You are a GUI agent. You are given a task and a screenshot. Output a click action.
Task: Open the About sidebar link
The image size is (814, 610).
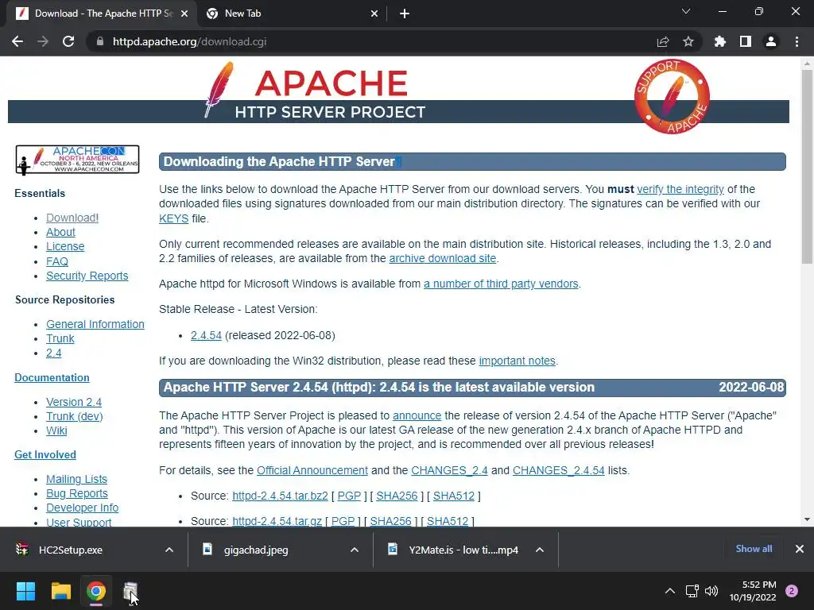(x=60, y=232)
